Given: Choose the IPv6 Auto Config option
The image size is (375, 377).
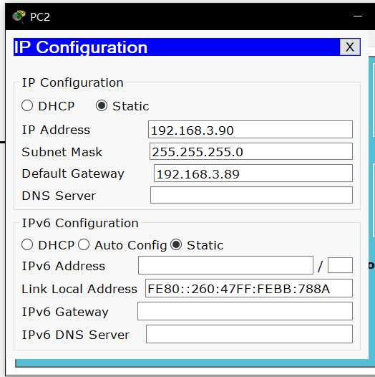Looking at the screenshot, I should pyautogui.click(x=84, y=244).
